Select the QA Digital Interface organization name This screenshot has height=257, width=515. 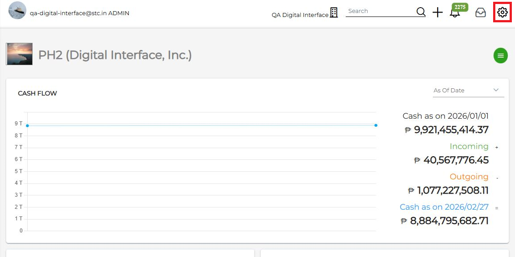click(300, 15)
